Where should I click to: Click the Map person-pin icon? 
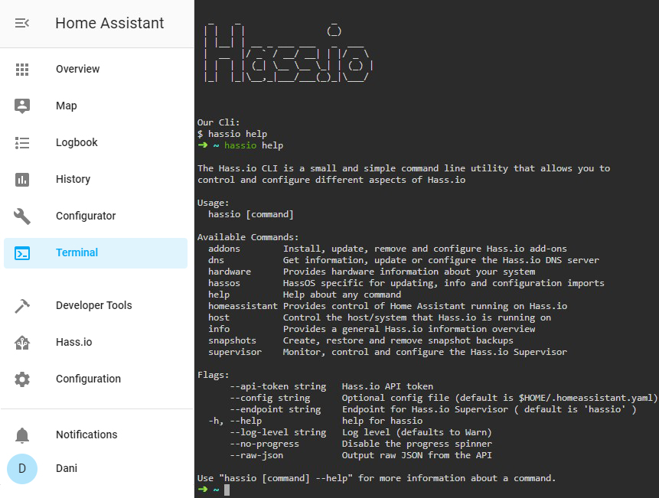(22, 106)
